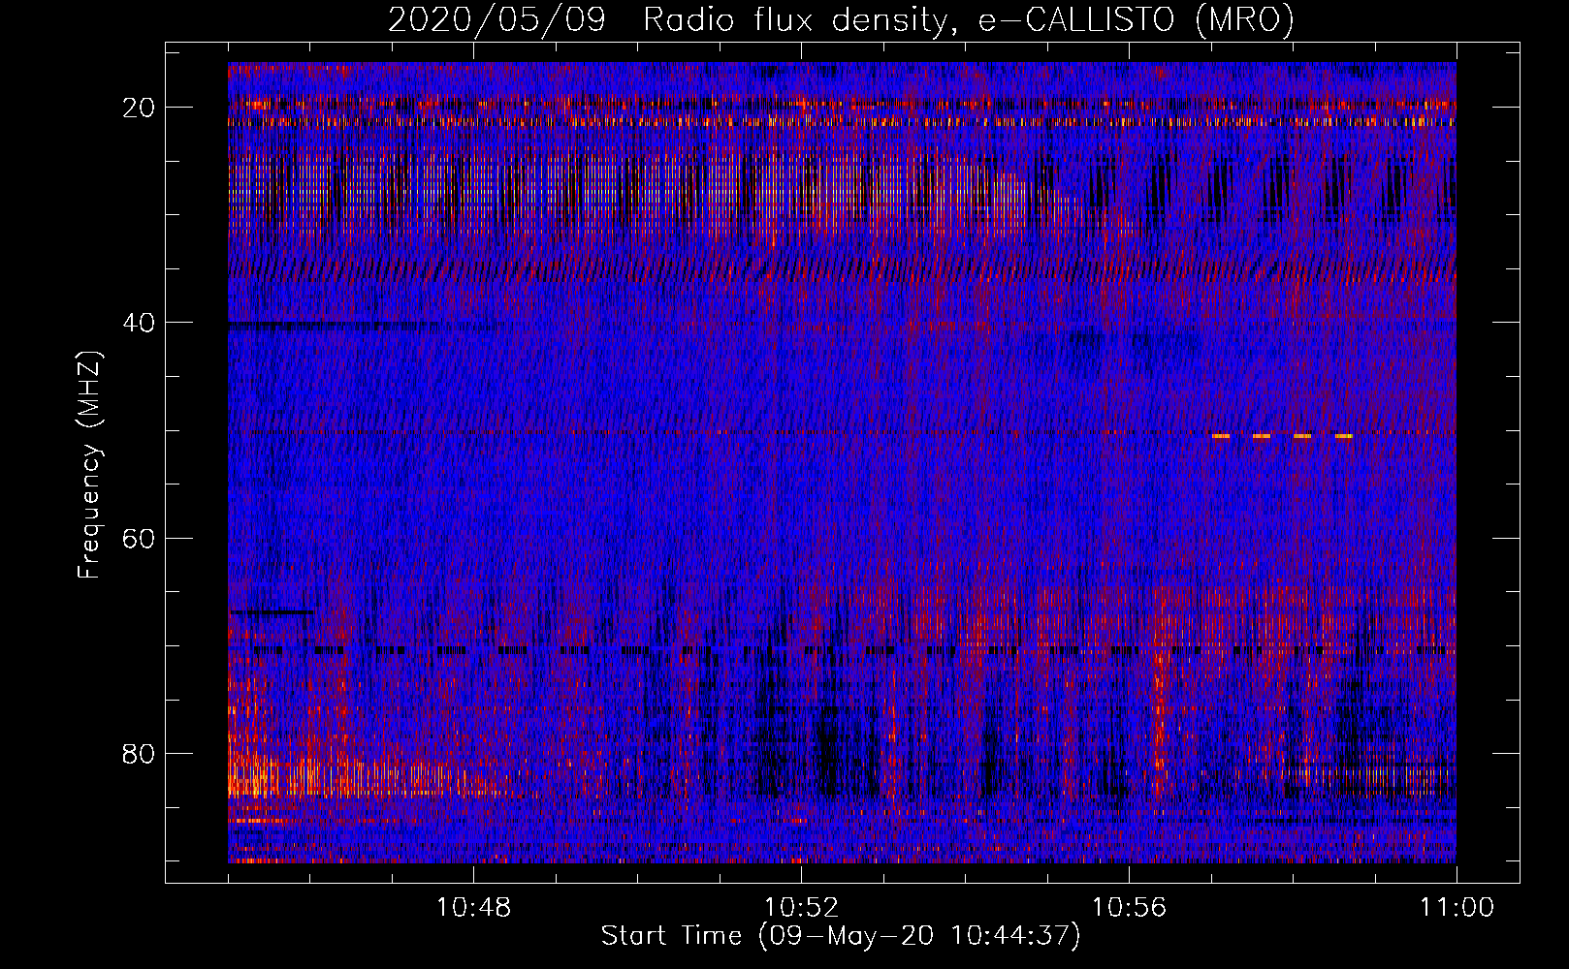Click the dashed yellow signal near 50 MHz

point(1282,436)
